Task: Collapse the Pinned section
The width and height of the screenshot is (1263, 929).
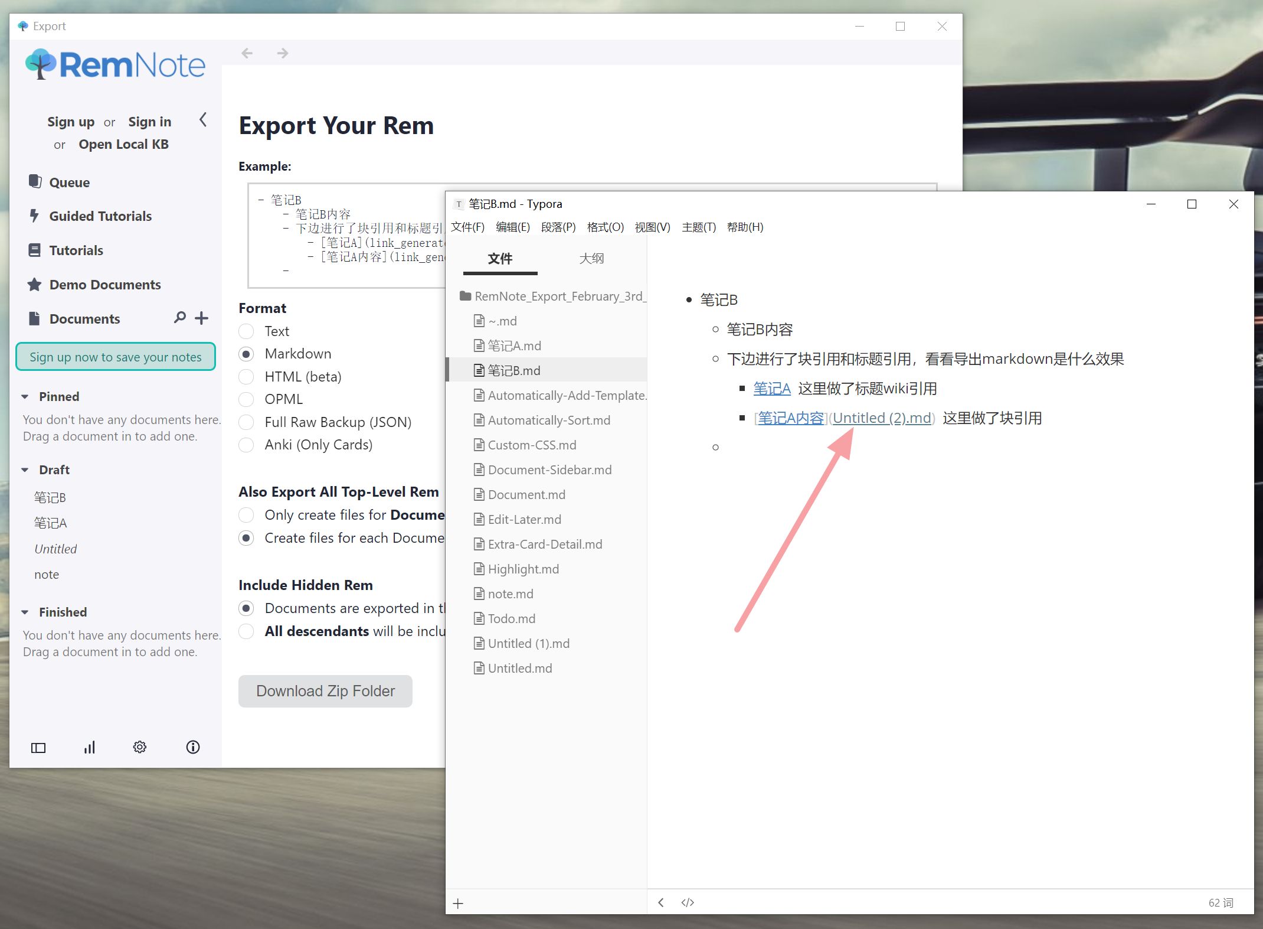Action: pos(25,397)
